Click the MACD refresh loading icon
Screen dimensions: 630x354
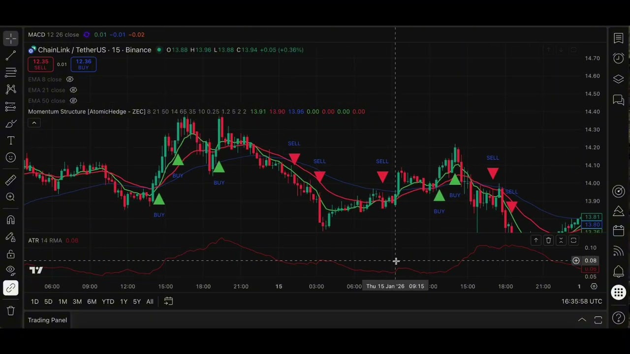(x=87, y=34)
